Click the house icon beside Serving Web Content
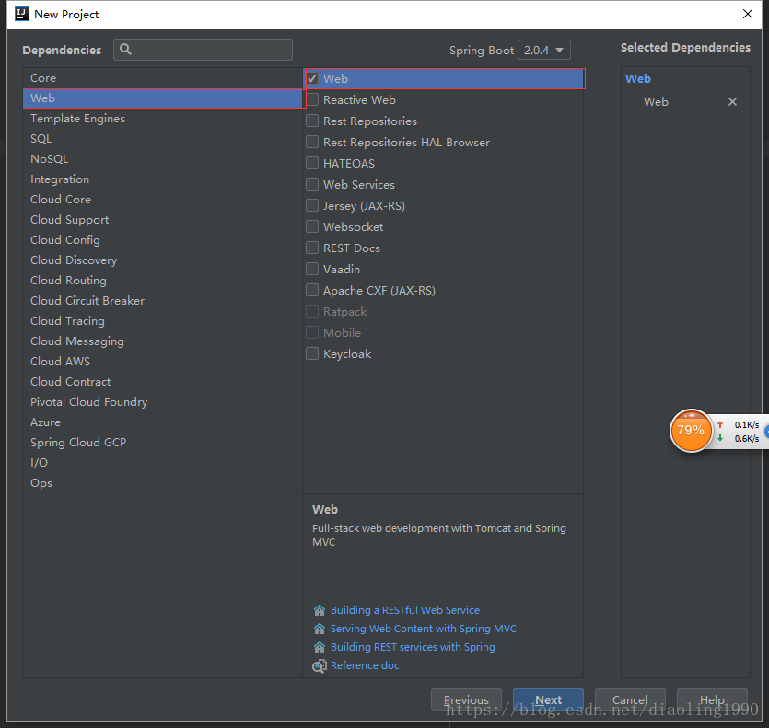This screenshot has height=728, width=769. pyautogui.click(x=320, y=629)
